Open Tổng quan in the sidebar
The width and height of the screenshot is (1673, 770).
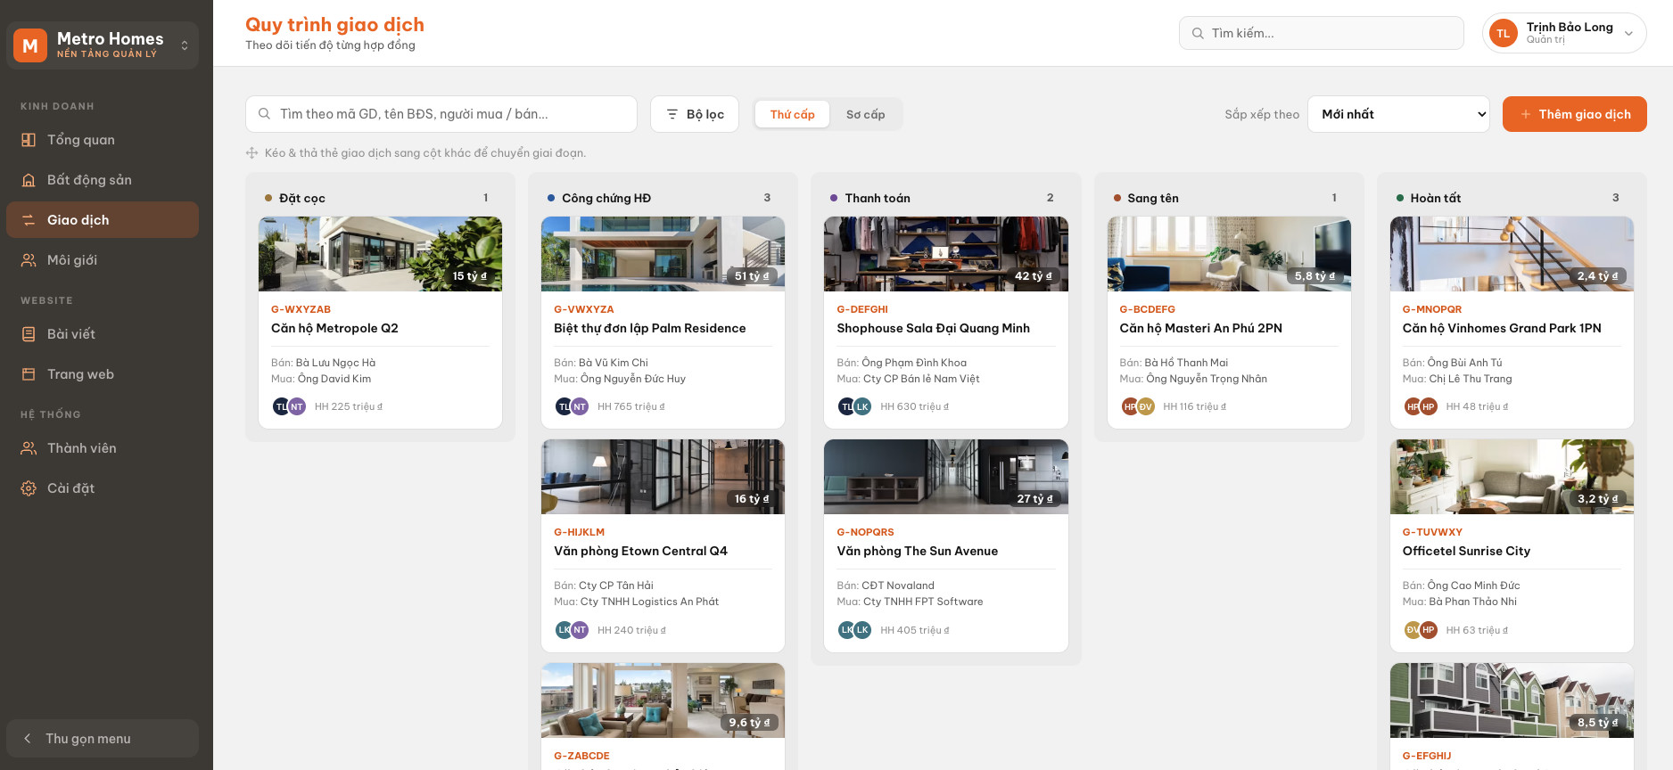coord(103,140)
